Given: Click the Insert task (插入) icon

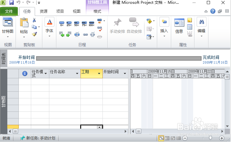Looking at the screenshot, I should click(x=164, y=22).
